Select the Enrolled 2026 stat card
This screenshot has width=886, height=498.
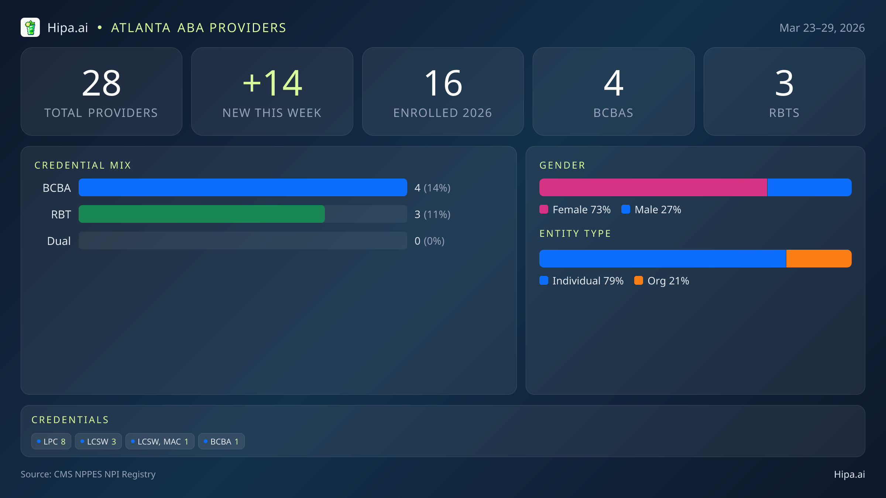443,91
